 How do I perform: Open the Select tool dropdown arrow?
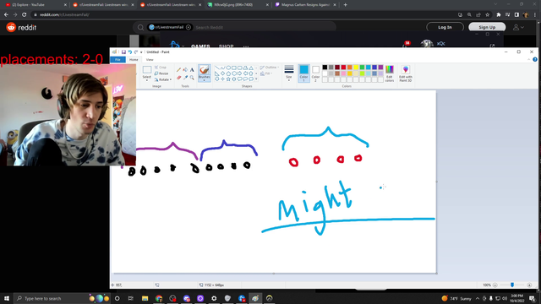(147, 80)
